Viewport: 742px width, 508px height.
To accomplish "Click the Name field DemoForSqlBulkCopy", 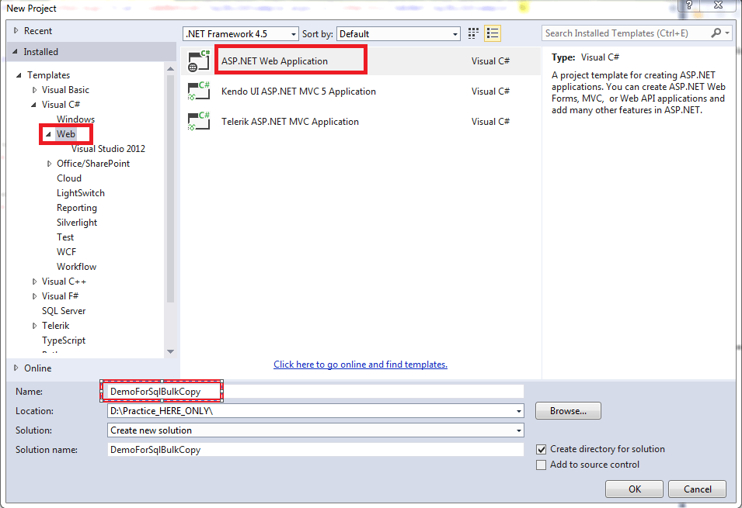I will pos(315,392).
